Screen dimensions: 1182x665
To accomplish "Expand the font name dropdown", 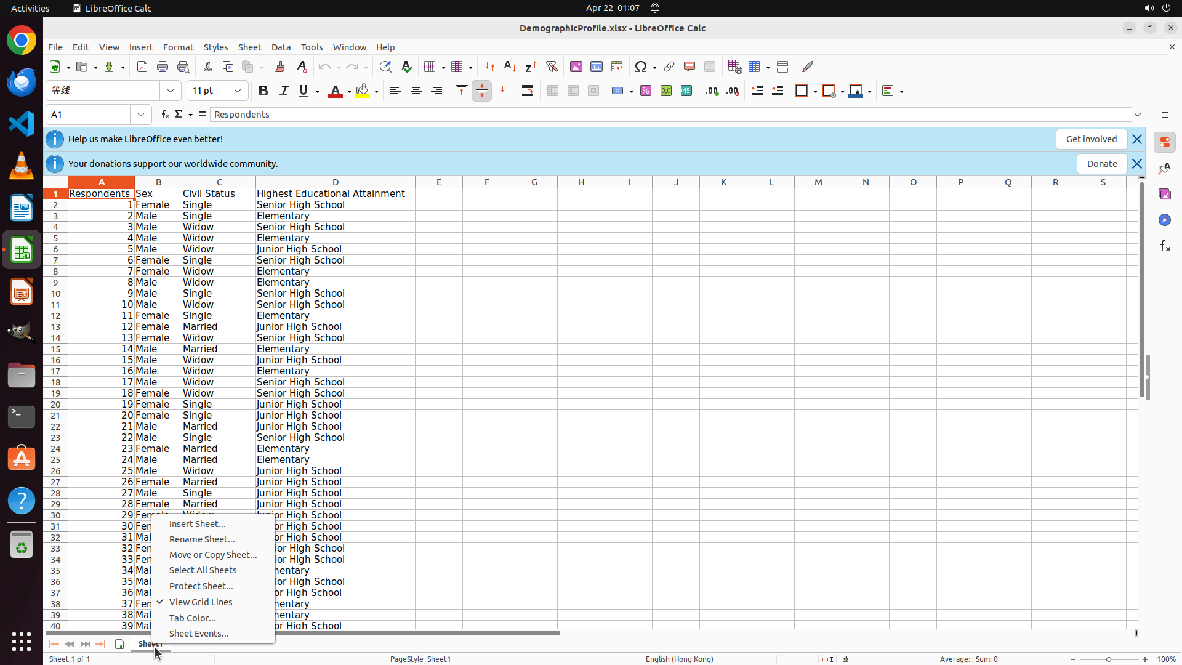I will [171, 91].
